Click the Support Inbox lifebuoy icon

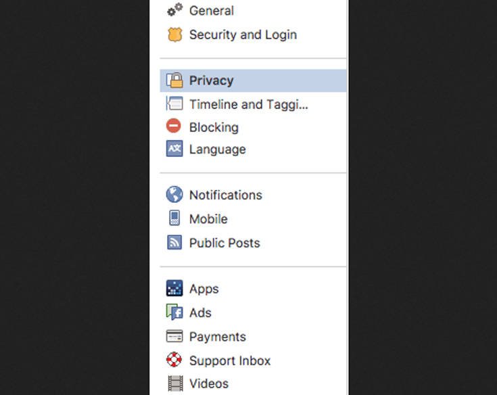174,360
